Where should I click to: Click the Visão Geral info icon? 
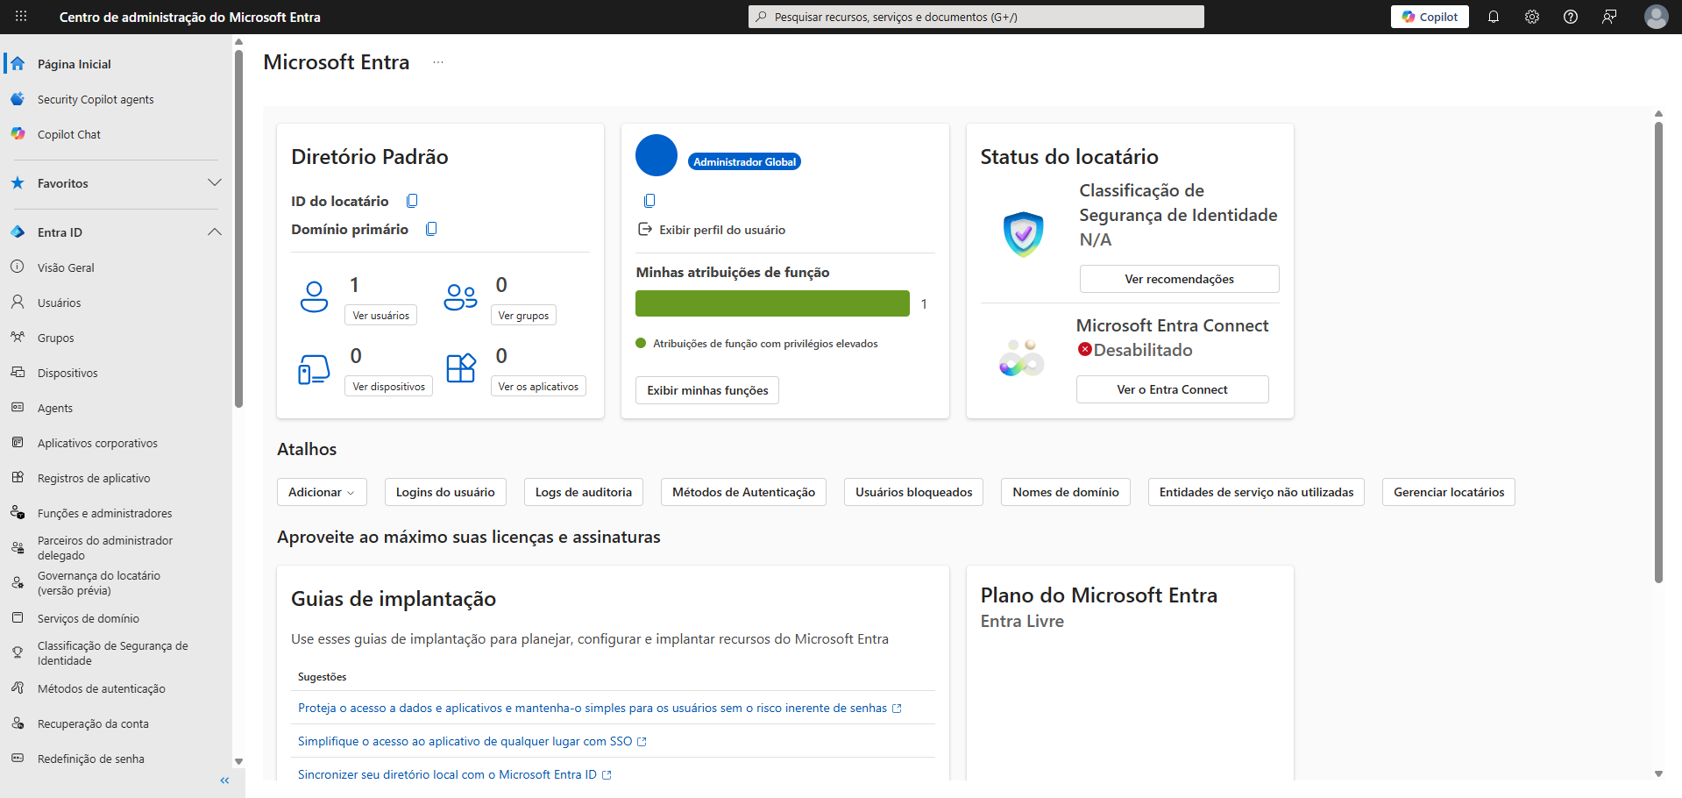pyautogui.click(x=18, y=267)
